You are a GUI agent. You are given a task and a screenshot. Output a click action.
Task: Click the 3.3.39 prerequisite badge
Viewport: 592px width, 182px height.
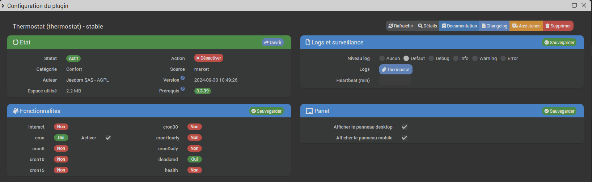pyautogui.click(x=203, y=91)
